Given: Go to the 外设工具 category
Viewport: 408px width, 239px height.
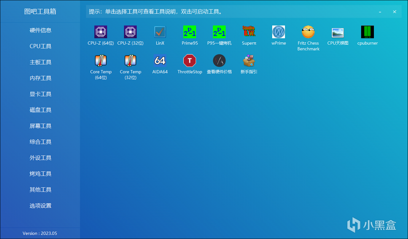Looking at the screenshot, I should click(x=40, y=158).
